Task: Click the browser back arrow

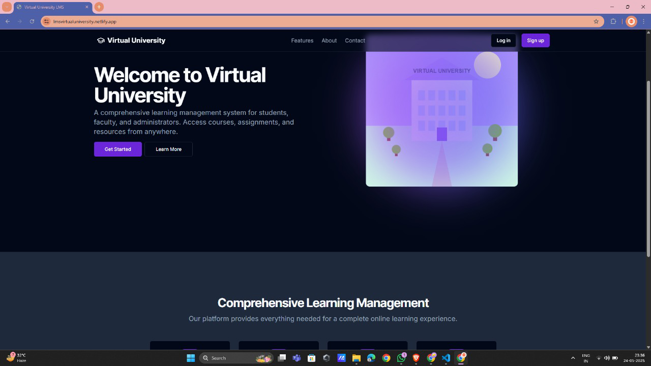Action: [x=8, y=21]
